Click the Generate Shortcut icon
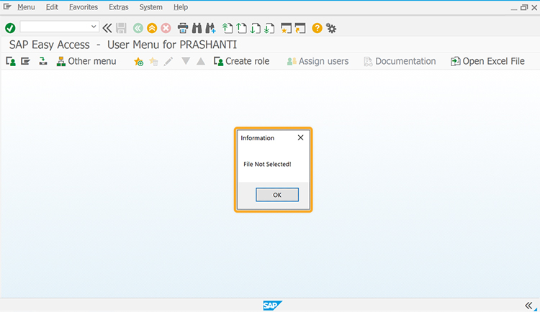 (300, 28)
